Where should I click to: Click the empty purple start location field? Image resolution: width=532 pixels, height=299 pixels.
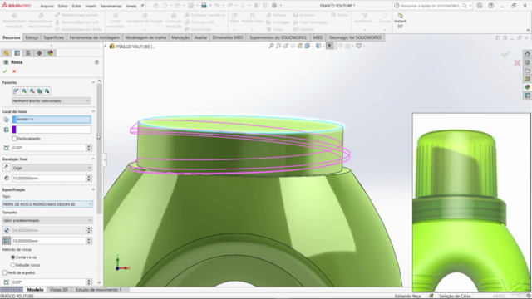click(52, 130)
